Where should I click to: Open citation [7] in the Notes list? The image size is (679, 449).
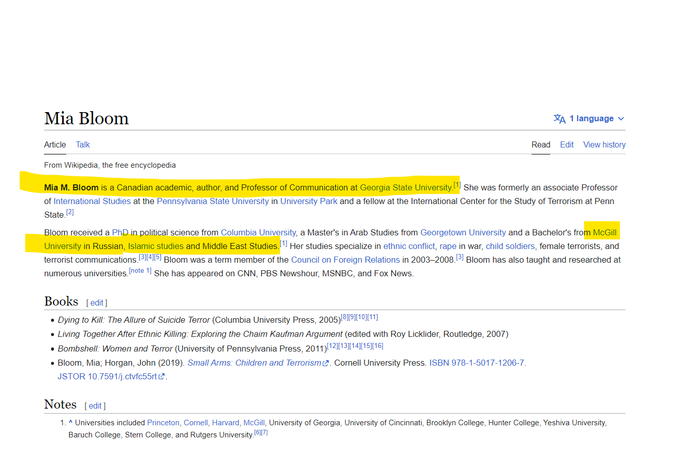[264, 432]
